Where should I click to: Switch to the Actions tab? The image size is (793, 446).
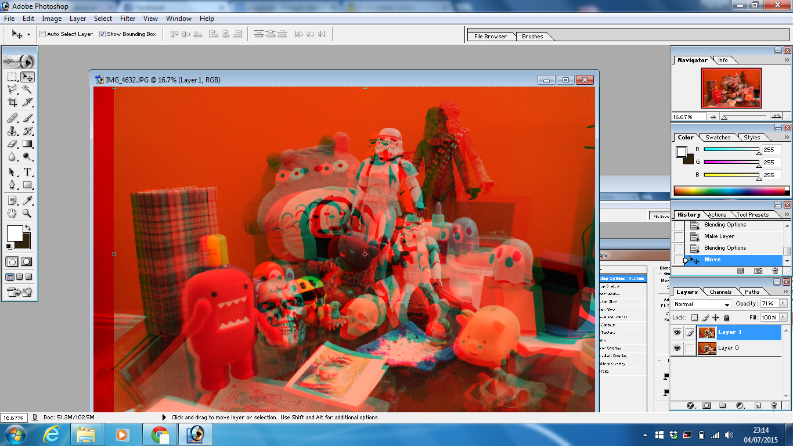click(x=717, y=215)
